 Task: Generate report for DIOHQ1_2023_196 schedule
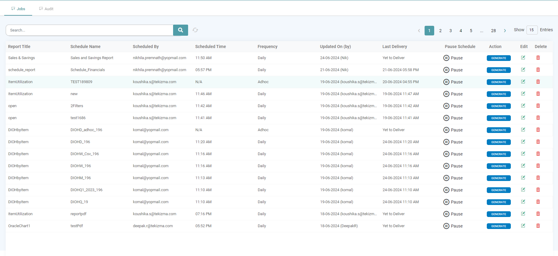coord(499,190)
